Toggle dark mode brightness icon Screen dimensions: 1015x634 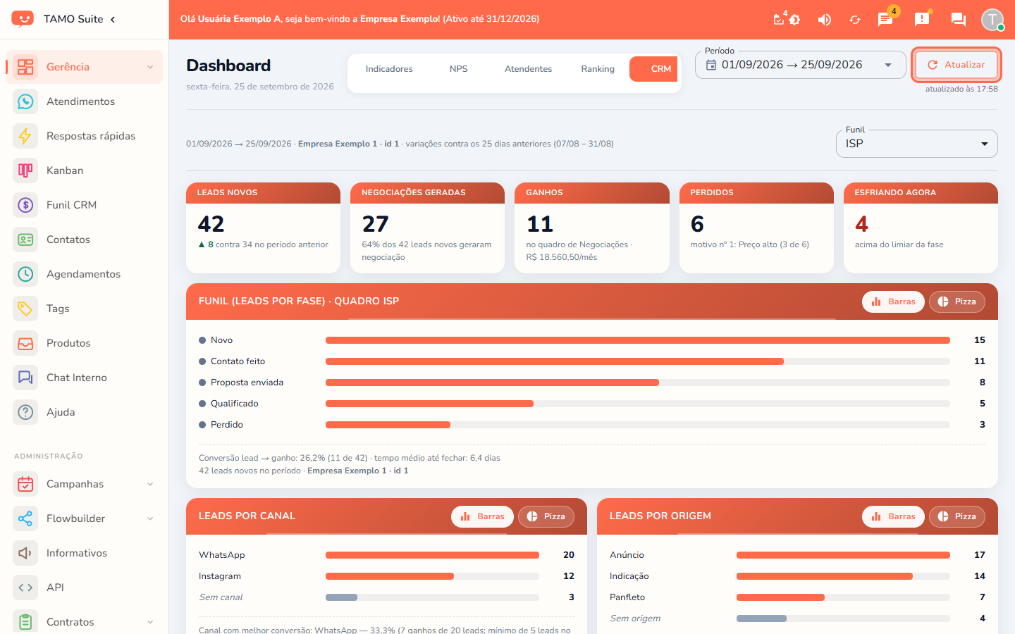pyautogui.click(x=795, y=20)
